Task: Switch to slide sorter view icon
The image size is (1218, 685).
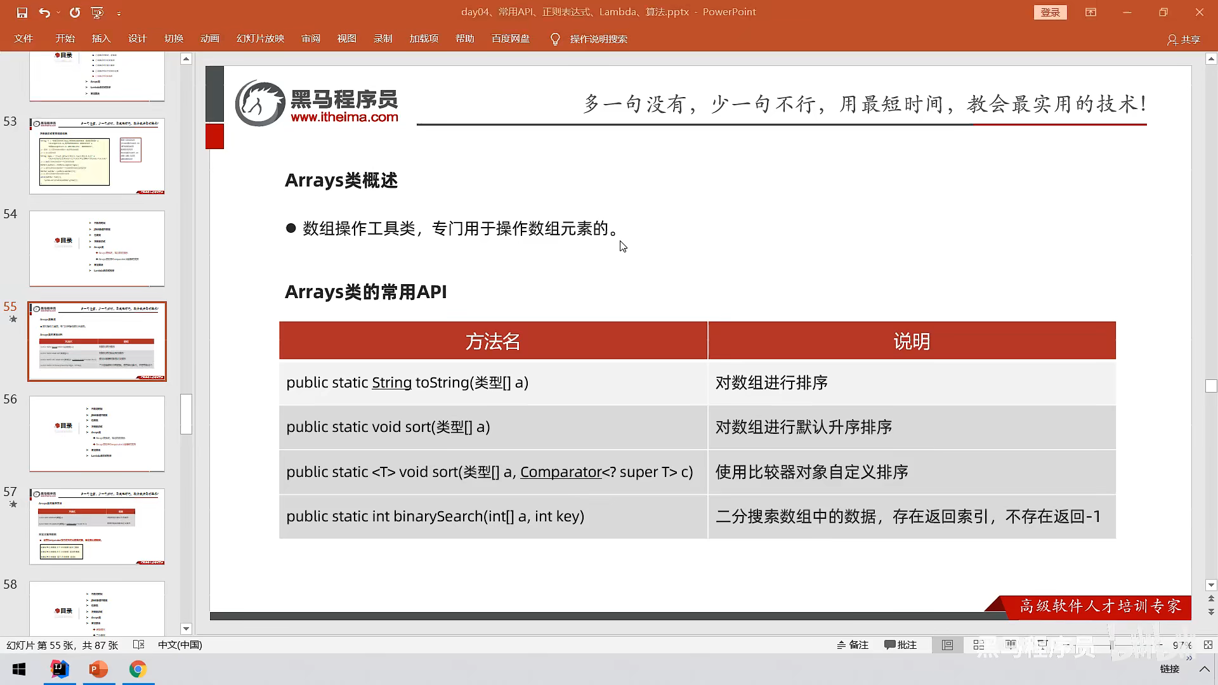Action: coord(979,644)
